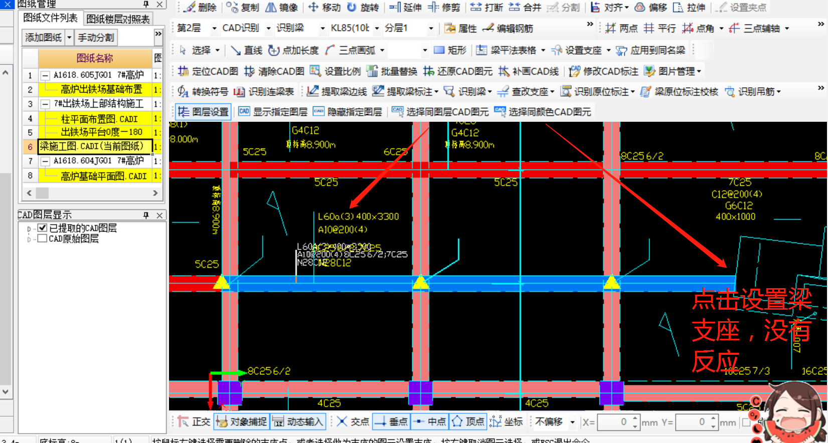
Task: Click 还原CAD图元 restore
Action: click(457, 71)
